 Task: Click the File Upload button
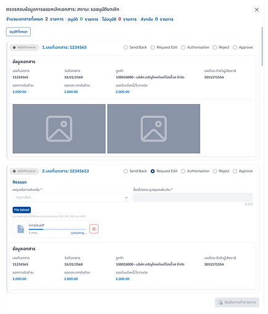pyautogui.click(x=22, y=210)
